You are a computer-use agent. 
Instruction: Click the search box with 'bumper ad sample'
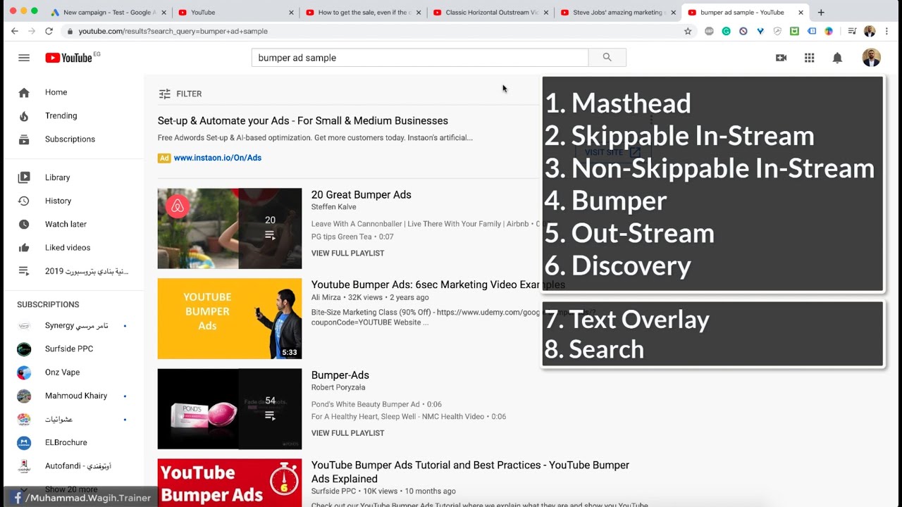coord(420,58)
